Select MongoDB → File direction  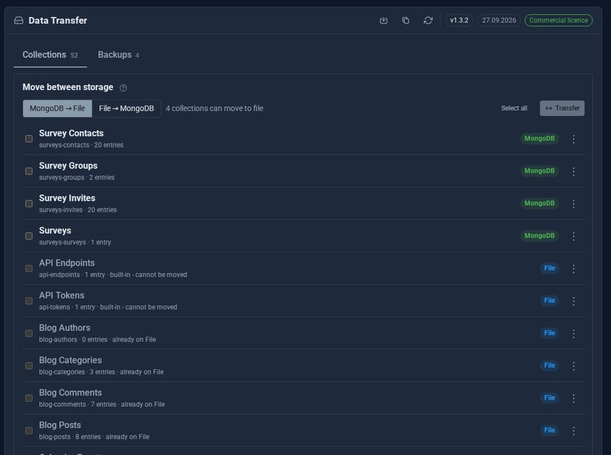pos(57,108)
